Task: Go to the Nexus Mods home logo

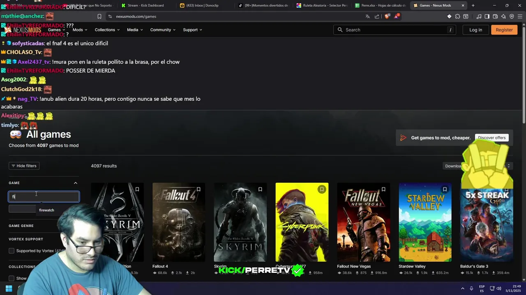Action: coord(23,29)
